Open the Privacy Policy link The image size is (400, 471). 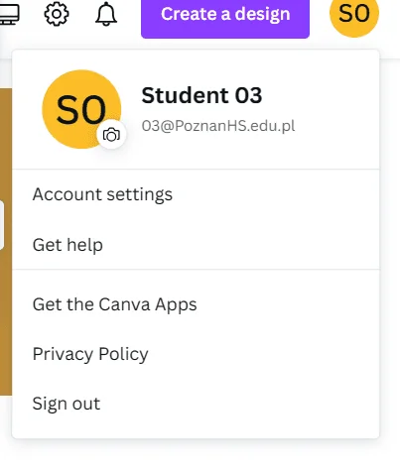196,354
